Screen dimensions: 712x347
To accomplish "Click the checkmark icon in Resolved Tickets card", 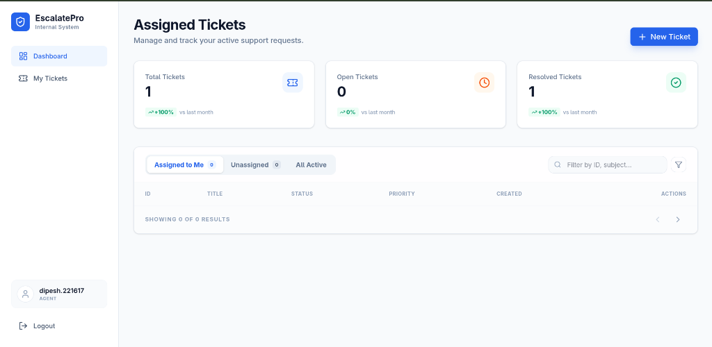I will [x=676, y=83].
